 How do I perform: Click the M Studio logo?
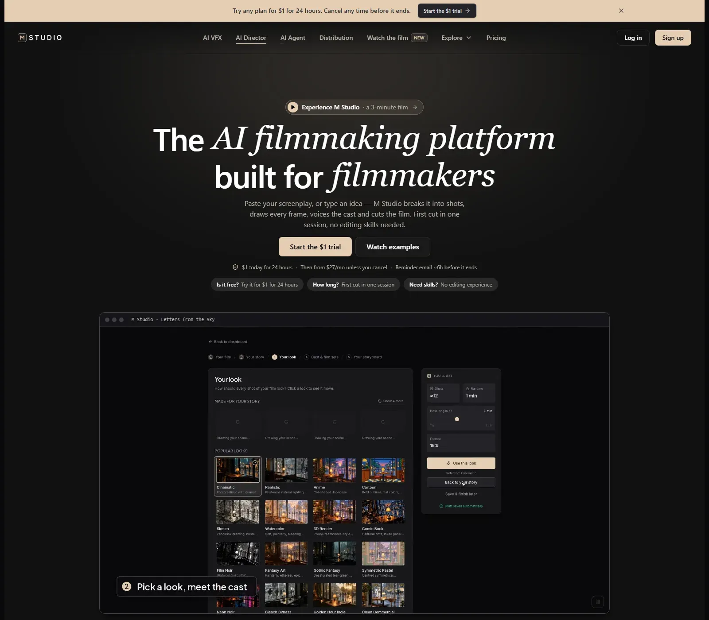click(x=40, y=38)
